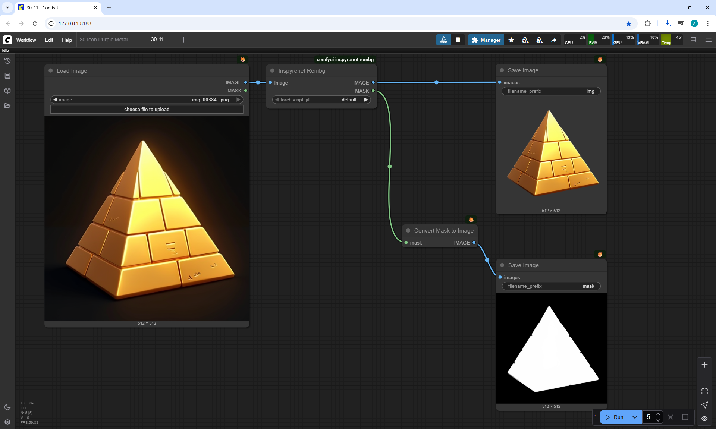Viewport: 716px width, 429px height.
Task: Toggle the dark theme moon icon
Action: tap(7, 407)
